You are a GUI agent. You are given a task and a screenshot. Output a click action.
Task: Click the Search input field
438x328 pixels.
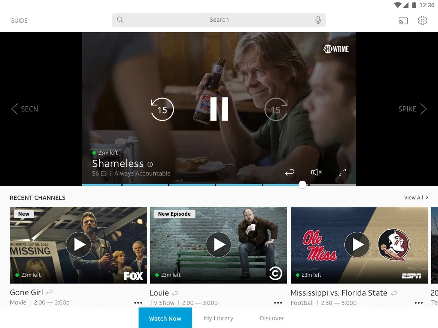[x=219, y=20]
